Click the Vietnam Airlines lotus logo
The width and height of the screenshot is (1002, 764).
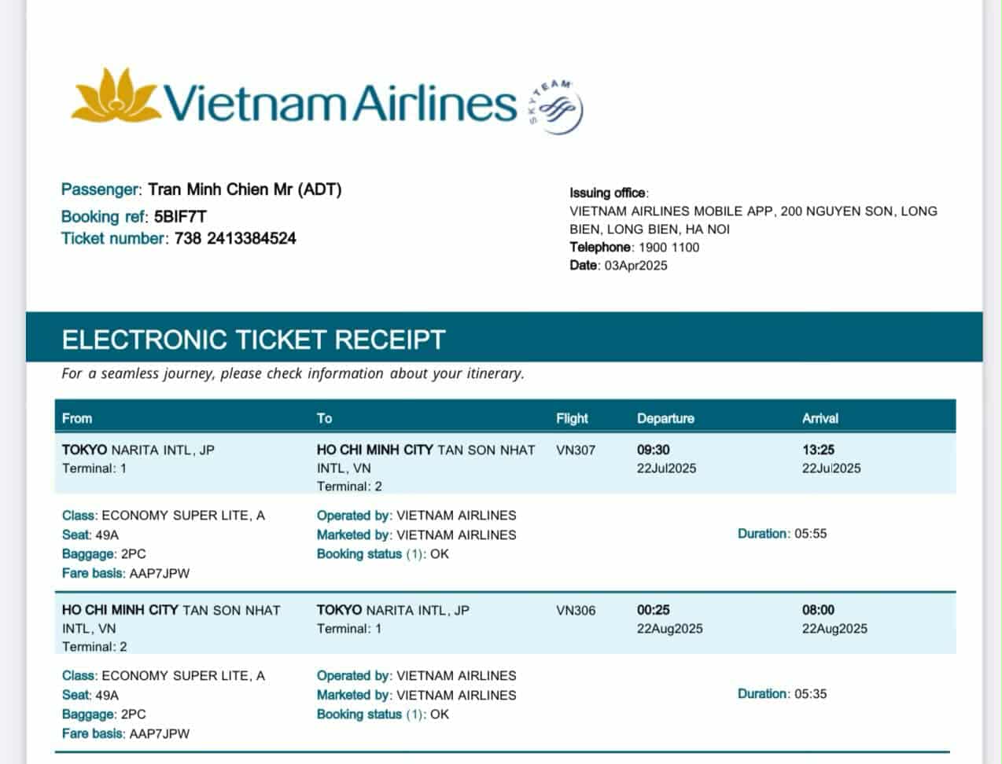115,95
